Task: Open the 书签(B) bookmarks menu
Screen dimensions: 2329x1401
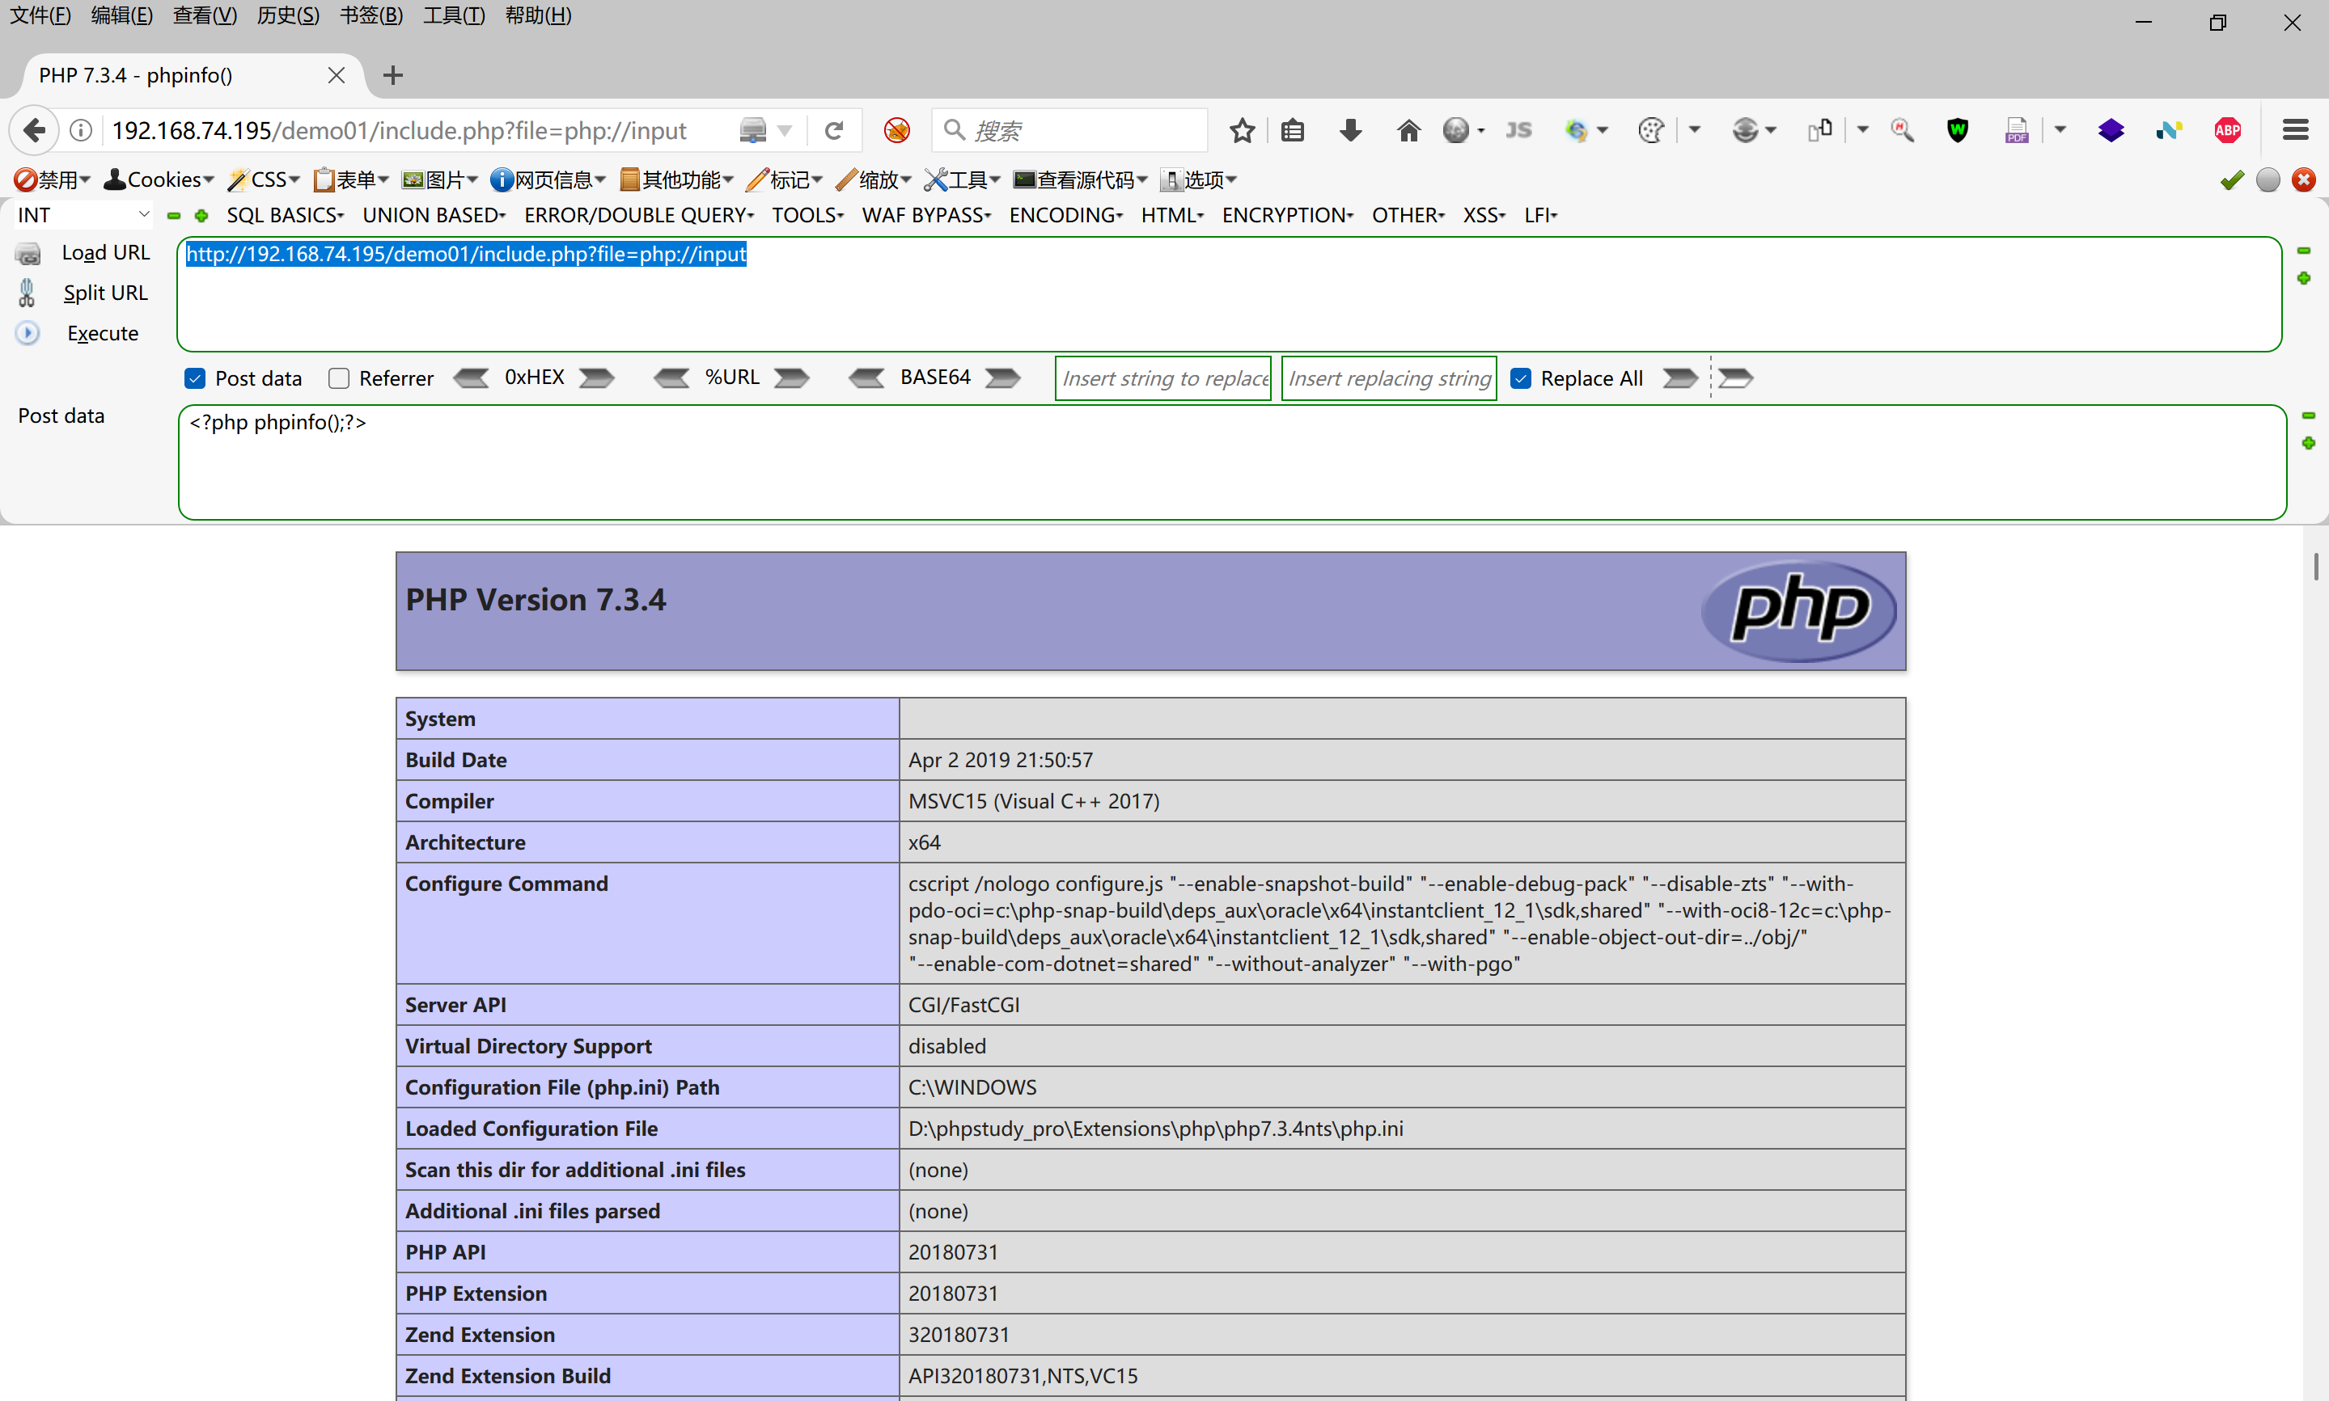Action: tap(371, 16)
